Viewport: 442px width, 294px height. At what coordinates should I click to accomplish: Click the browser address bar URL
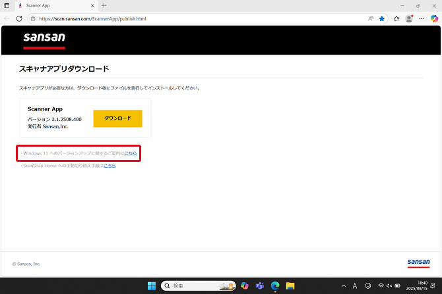tap(92, 19)
